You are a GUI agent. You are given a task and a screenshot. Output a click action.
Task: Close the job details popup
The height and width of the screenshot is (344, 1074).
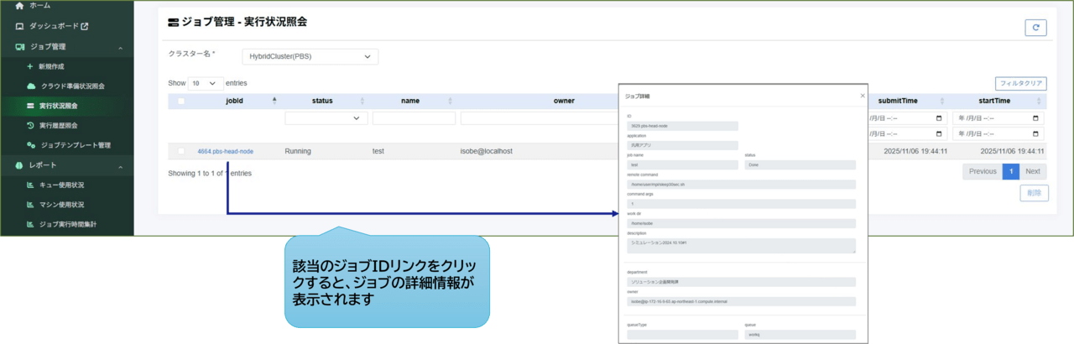click(861, 96)
